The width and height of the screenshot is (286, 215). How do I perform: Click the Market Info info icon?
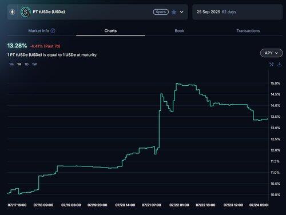tap(53, 31)
